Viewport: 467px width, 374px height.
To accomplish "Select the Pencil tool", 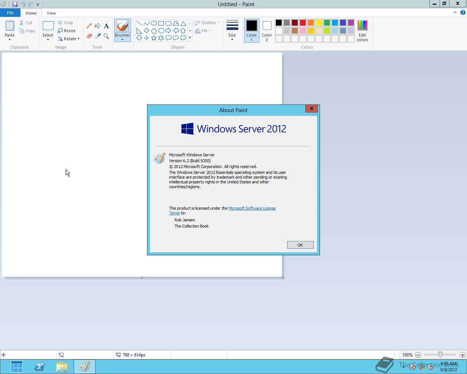I will tap(89, 26).
